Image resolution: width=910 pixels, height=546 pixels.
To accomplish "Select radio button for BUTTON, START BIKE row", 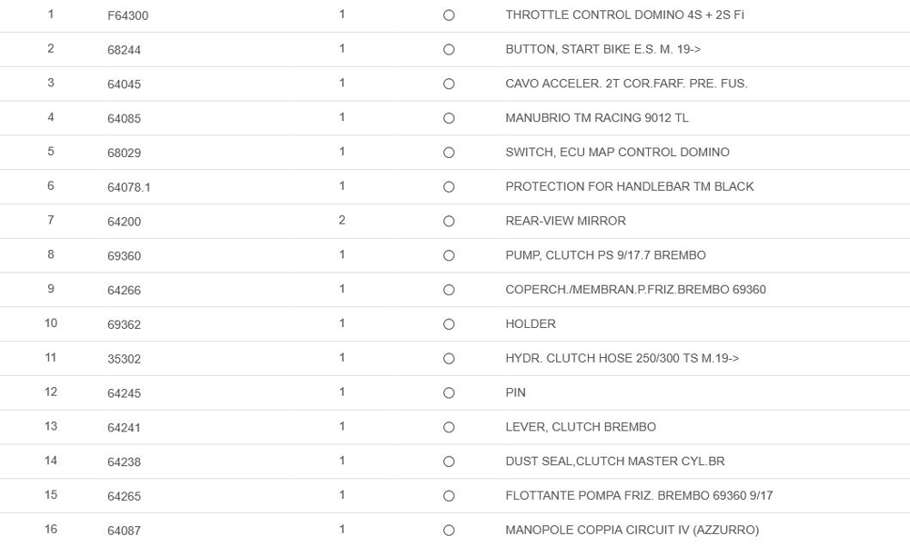I will pyautogui.click(x=449, y=50).
